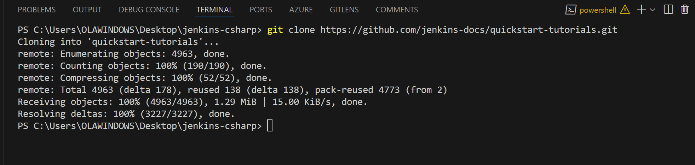Image resolution: width=695 pixels, height=165 pixels.
Task: Click the 'Receiving objects' output line
Action: [193, 102]
